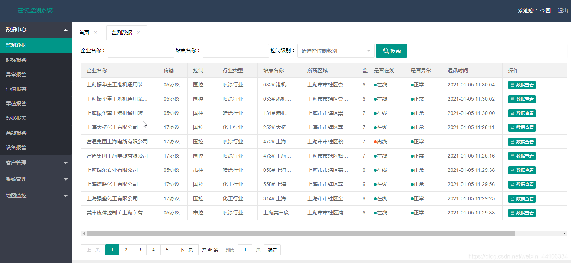571x263 pixels.
Task: Open 零值报警 in the sidebar
Action: (x=36, y=104)
